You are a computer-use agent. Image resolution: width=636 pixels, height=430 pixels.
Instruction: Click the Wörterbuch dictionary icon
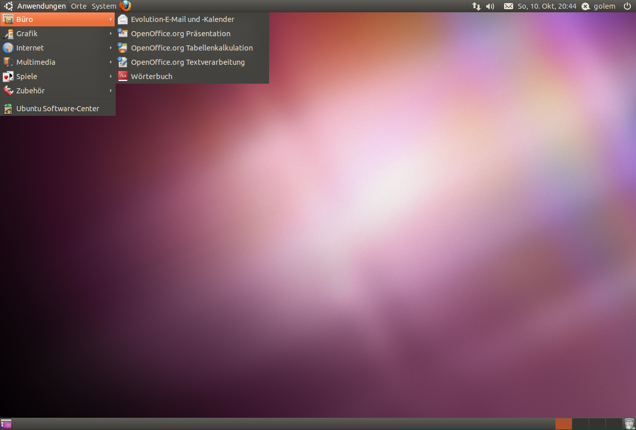tap(122, 77)
